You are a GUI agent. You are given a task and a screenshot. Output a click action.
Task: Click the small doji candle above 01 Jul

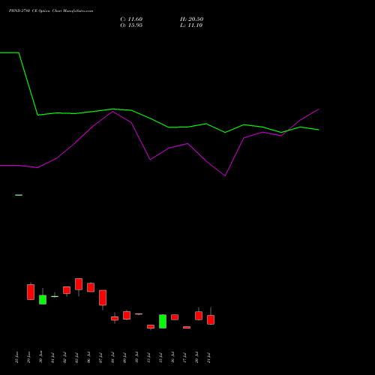[55, 296]
